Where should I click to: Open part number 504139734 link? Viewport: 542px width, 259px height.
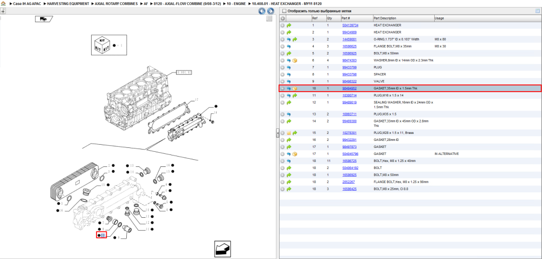click(350, 25)
